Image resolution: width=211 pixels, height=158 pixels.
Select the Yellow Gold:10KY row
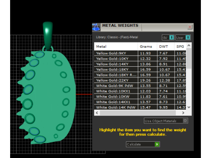(140, 59)
